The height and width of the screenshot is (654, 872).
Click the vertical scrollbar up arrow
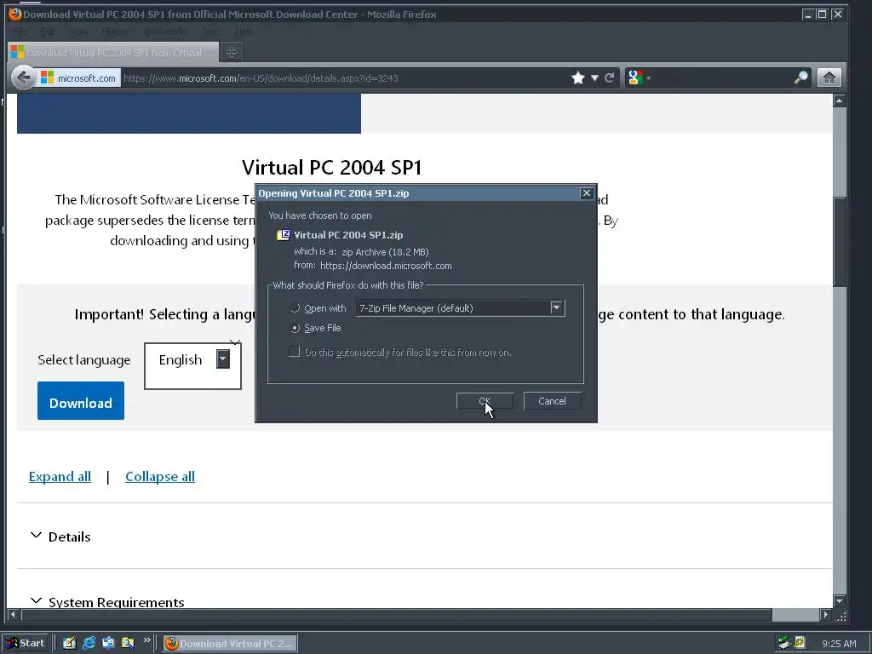[x=839, y=100]
